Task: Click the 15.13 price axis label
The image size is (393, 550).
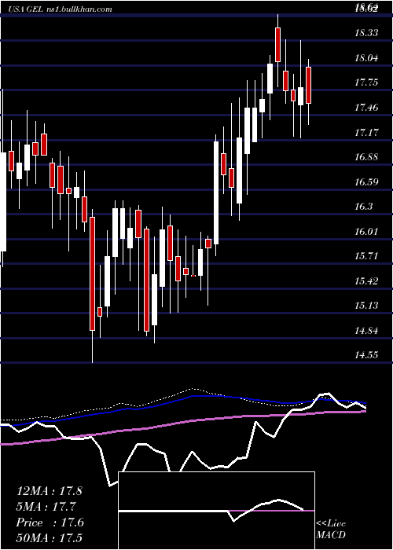Action: (x=366, y=305)
